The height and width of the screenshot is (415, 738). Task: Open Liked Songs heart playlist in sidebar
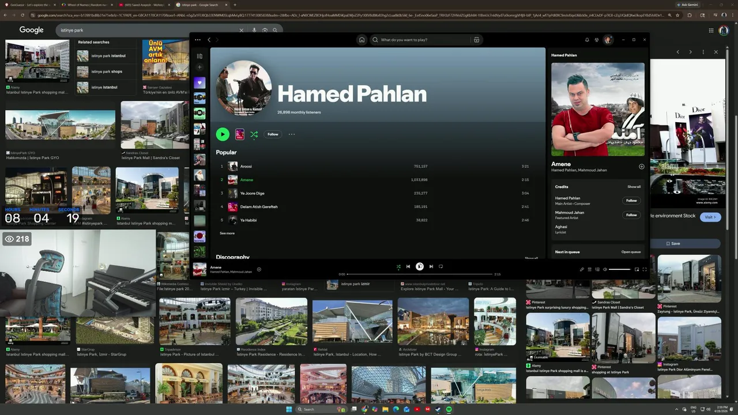click(x=199, y=82)
